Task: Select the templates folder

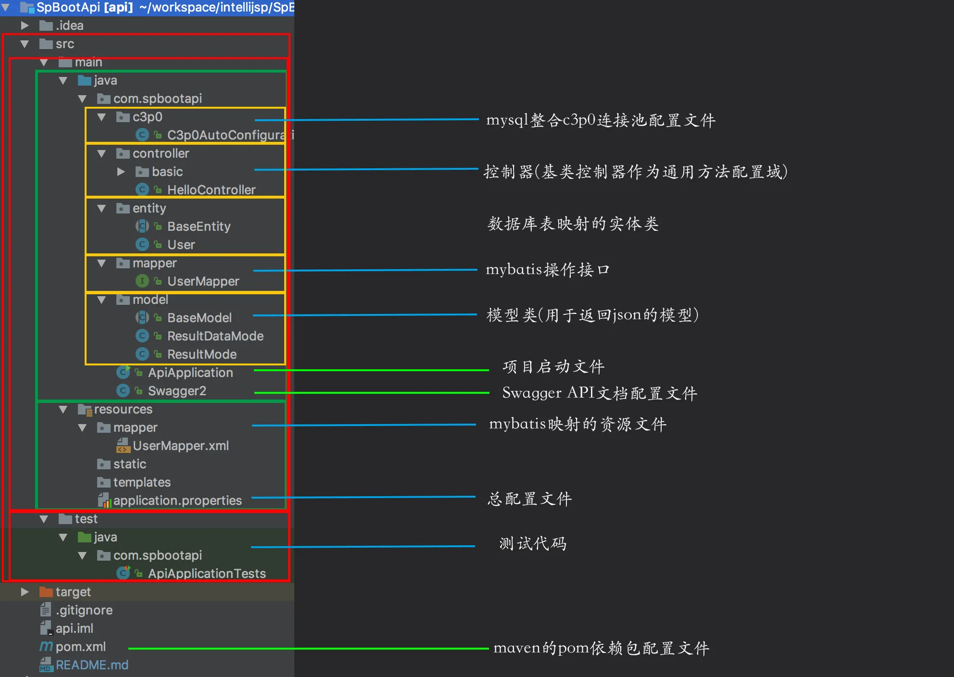Action: (142, 482)
